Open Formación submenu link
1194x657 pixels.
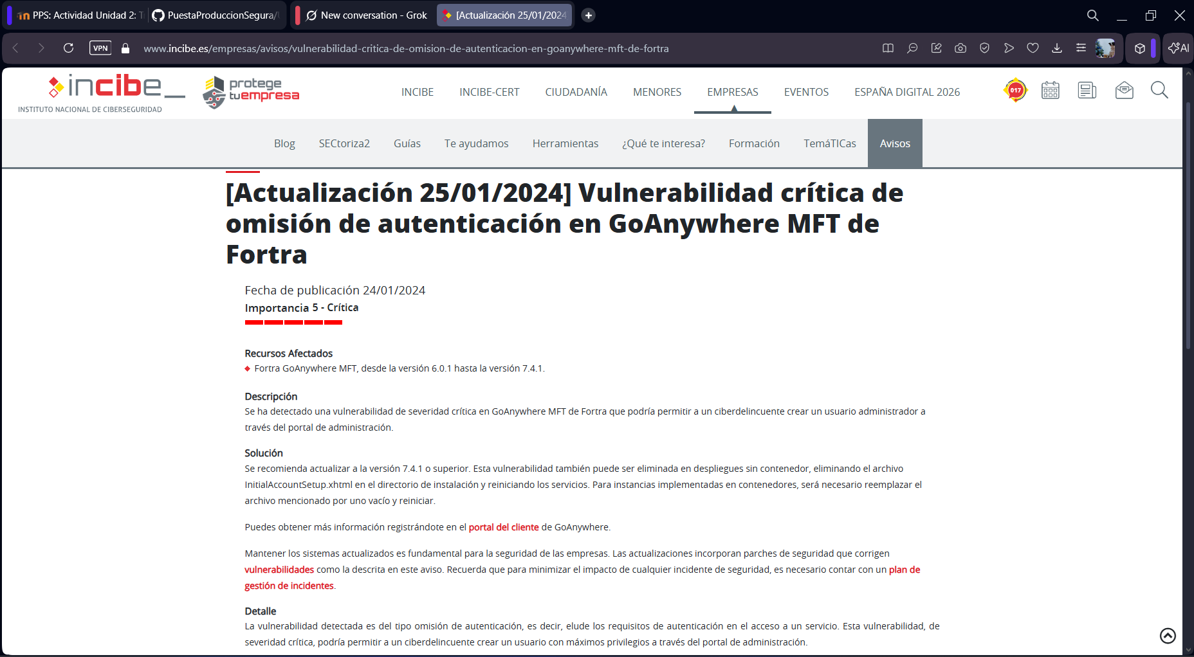pyautogui.click(x=754, y=143)
